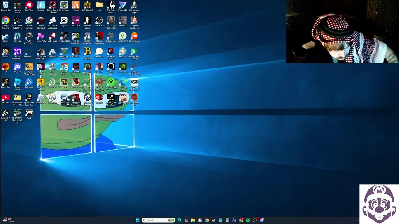Image resolution: width=399 pixels, height=224 pixels.
Task: Click the taskbar Search box
Action: (x=159, y=220)
